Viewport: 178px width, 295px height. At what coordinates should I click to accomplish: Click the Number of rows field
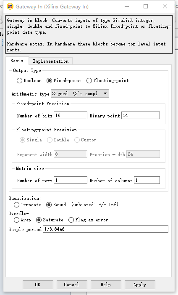click(71, 180)
